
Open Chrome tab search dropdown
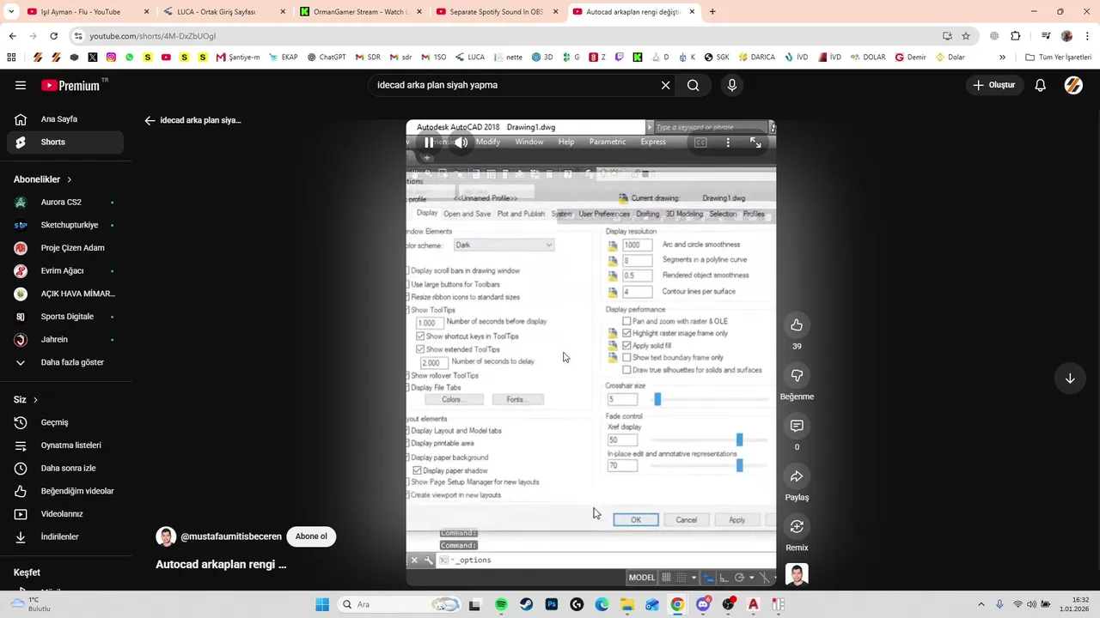coord(12,12)
